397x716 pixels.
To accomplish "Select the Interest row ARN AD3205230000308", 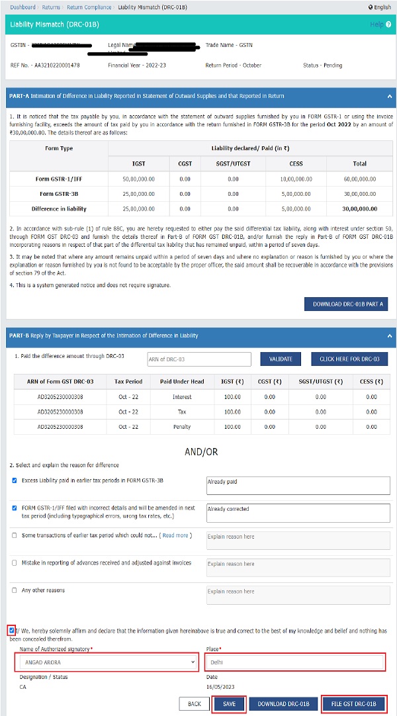I will [60, 397].
